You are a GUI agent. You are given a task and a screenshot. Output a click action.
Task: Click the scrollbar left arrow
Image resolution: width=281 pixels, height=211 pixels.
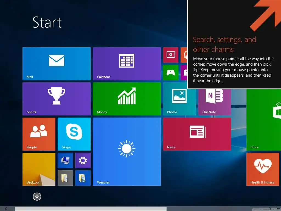[x=6, y=209]
